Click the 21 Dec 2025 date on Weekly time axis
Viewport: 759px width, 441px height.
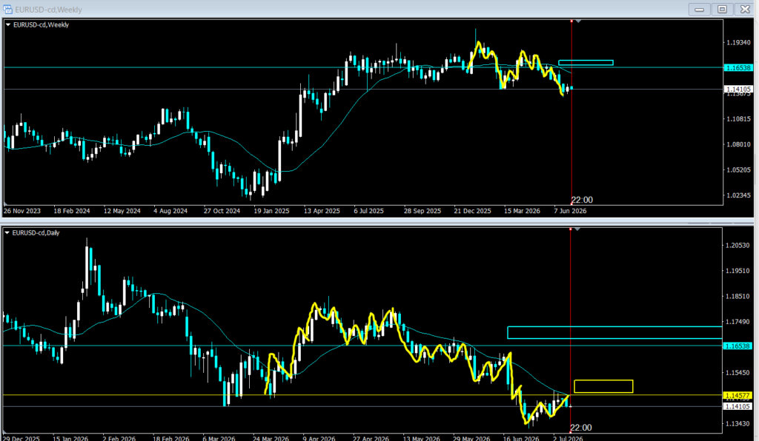(472, 211)
